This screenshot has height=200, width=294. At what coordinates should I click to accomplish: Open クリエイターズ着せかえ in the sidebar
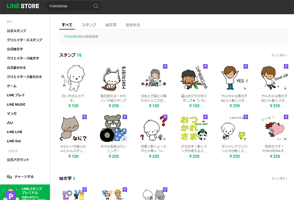pos(24,77)
